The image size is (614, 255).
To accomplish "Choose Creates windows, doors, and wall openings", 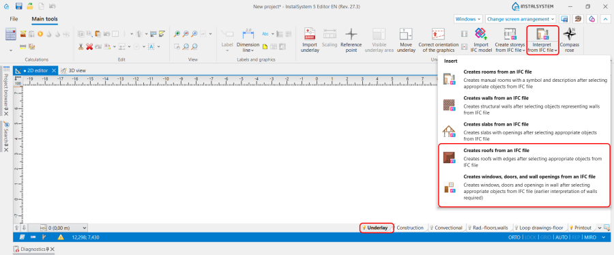I will coord(523,187).
